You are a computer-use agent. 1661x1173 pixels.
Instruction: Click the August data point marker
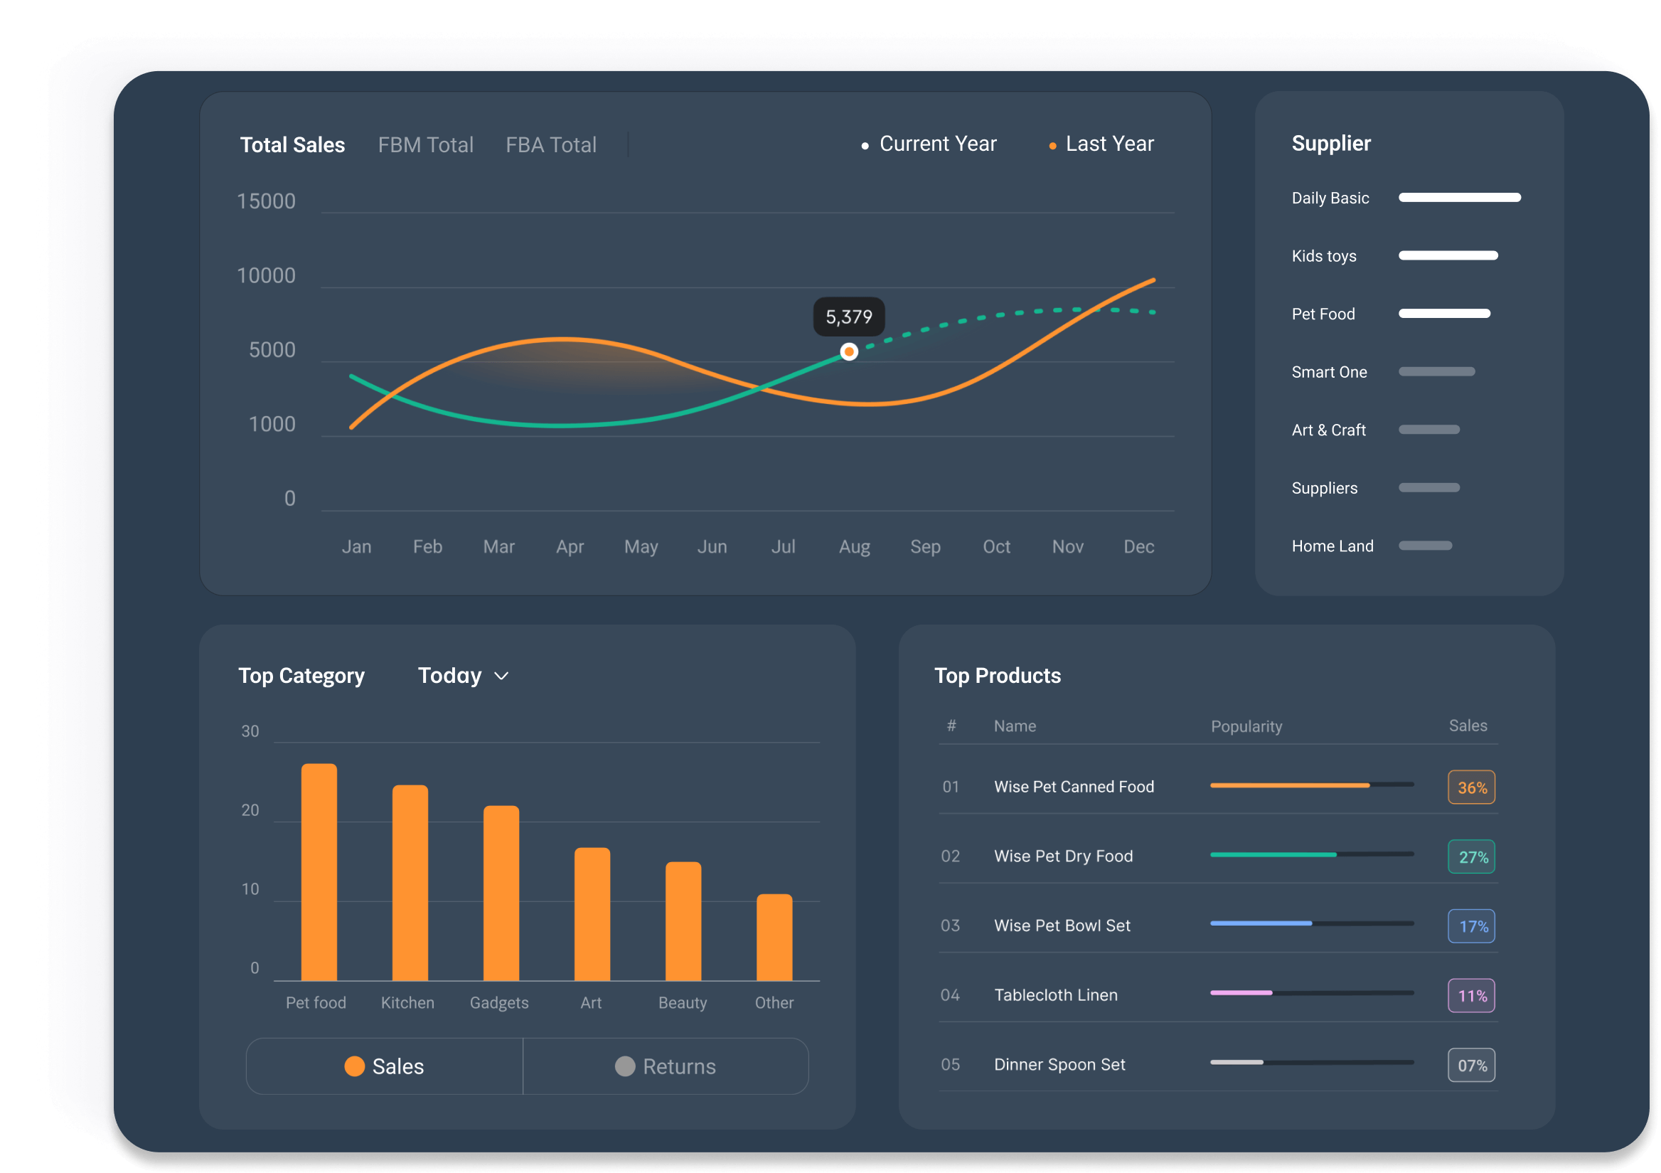(848, 351)
